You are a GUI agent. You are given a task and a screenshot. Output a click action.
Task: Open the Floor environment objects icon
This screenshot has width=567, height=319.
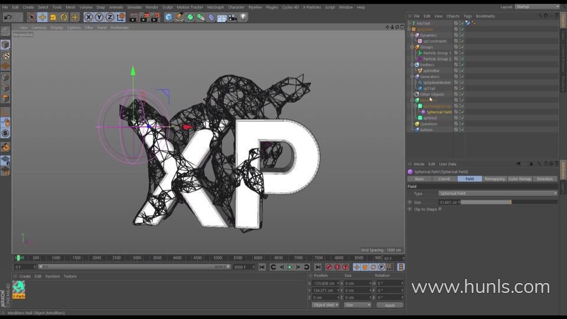[x=221, y=17]
